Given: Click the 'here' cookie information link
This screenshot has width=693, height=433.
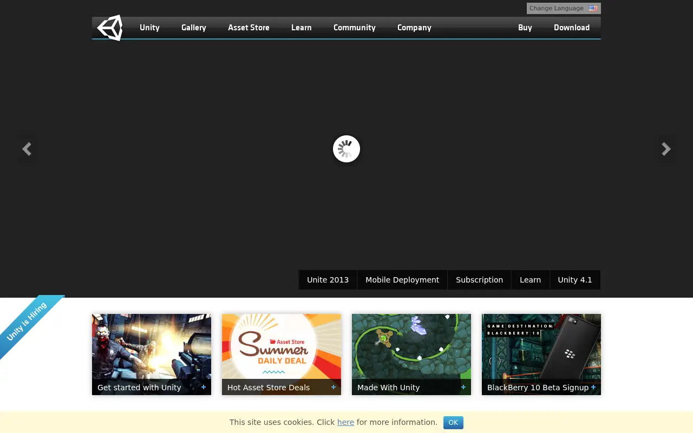Looking at the screenshot, I should [345, 422].
